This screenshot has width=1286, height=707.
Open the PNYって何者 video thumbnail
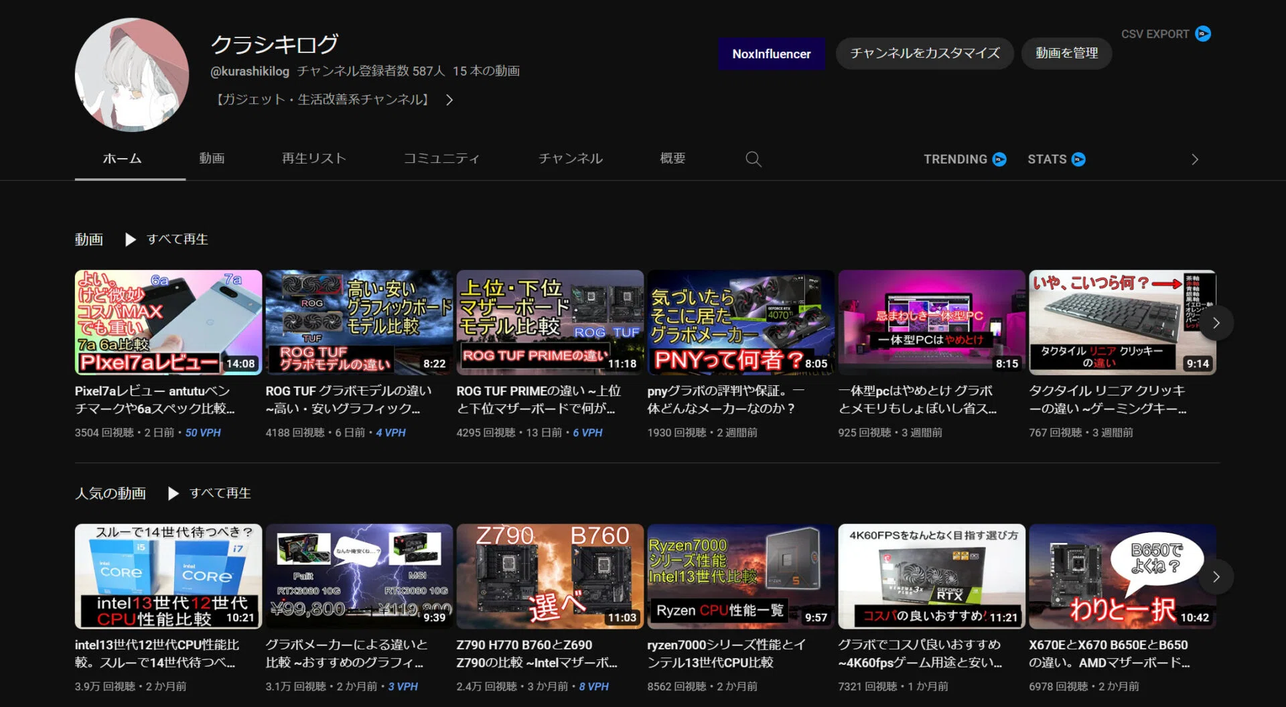(741, 322)
